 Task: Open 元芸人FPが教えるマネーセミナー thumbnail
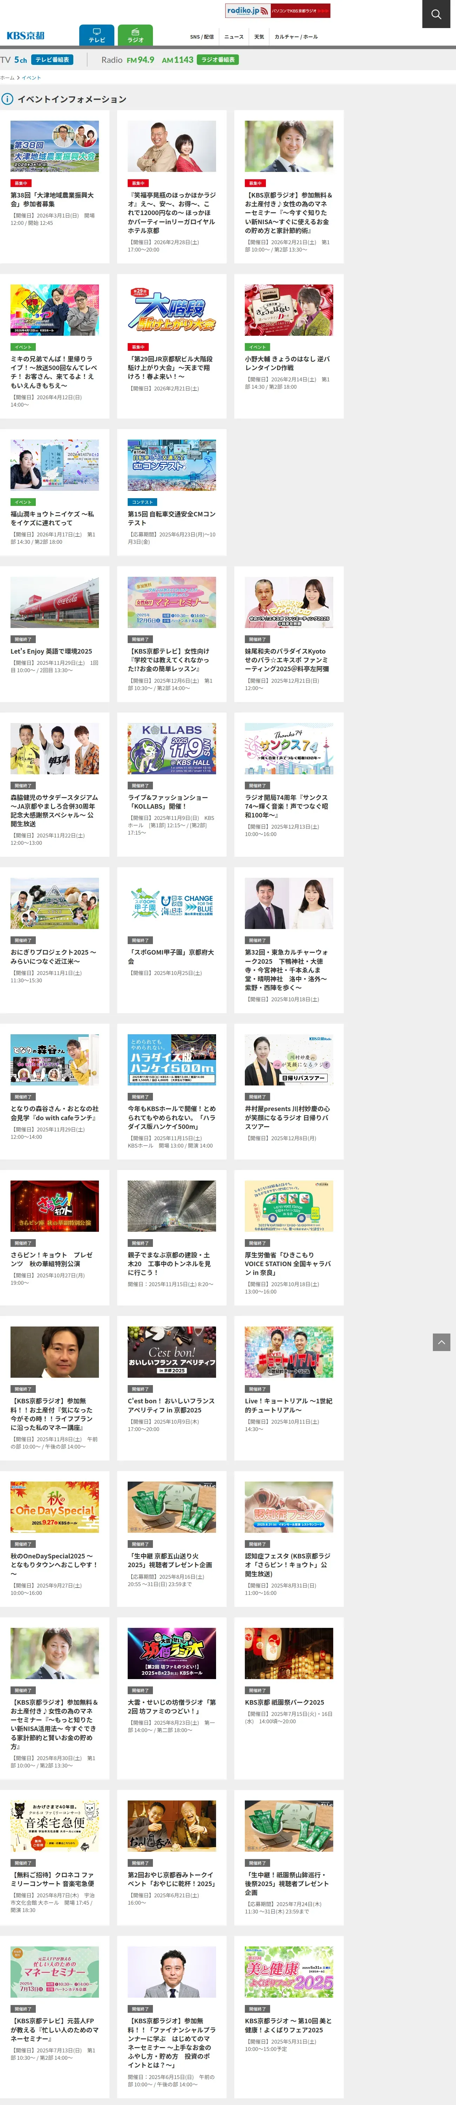click(x=55, y=1972)
